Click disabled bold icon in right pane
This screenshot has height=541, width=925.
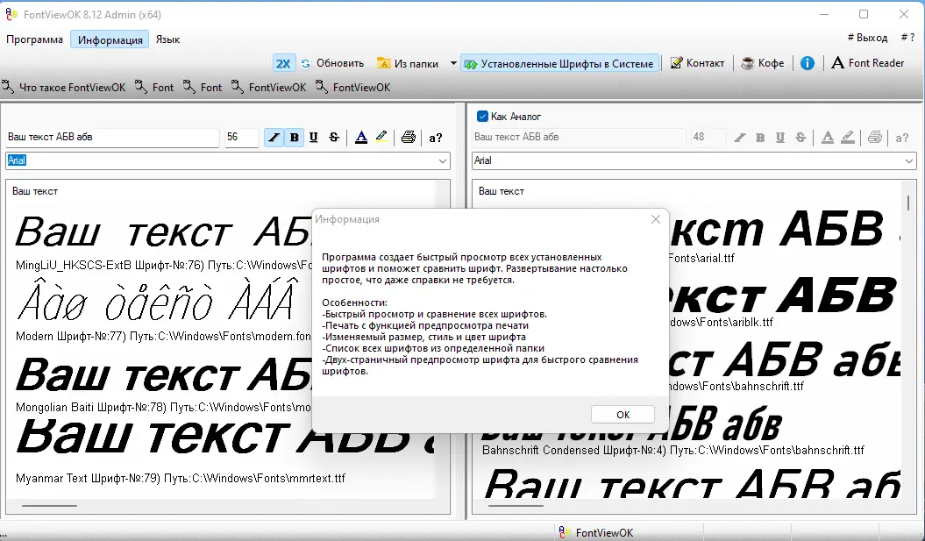760,138
